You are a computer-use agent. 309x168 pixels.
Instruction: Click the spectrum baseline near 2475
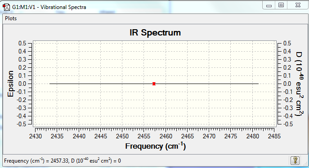[x=231, y=84]
